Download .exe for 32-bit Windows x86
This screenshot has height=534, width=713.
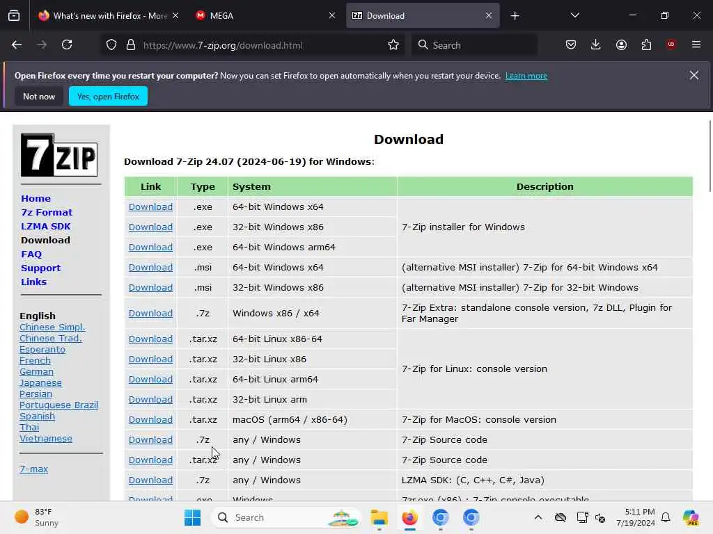(150, 227)
